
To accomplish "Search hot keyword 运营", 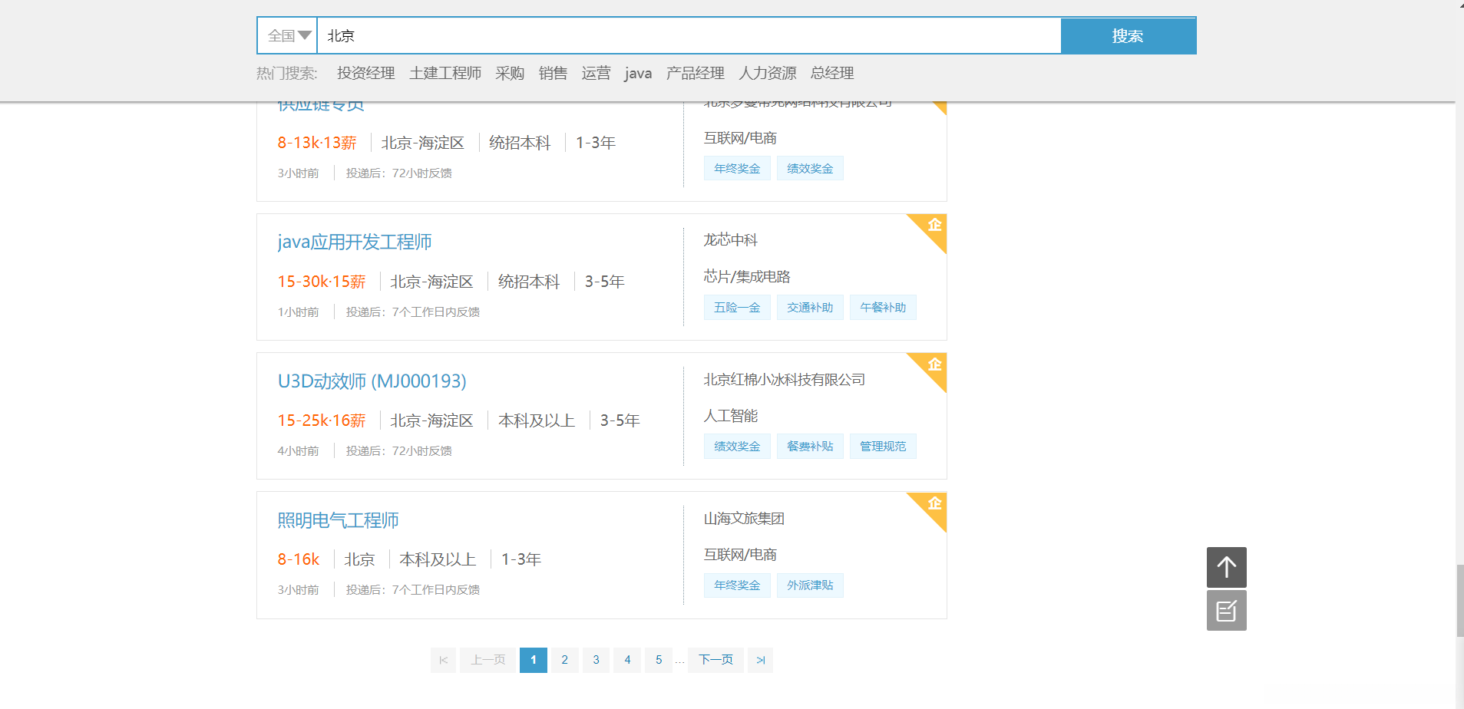I will 596,73.
